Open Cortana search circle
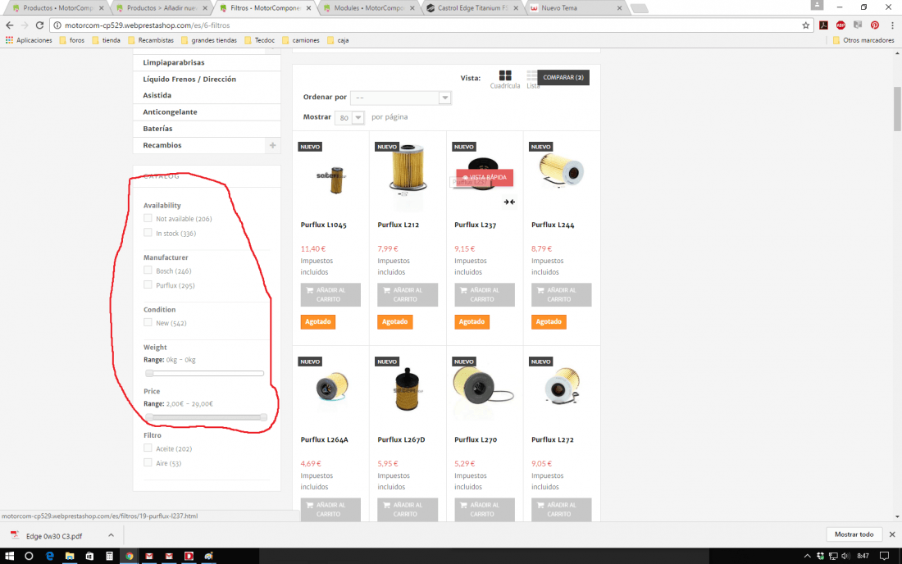 pos(29,556)
